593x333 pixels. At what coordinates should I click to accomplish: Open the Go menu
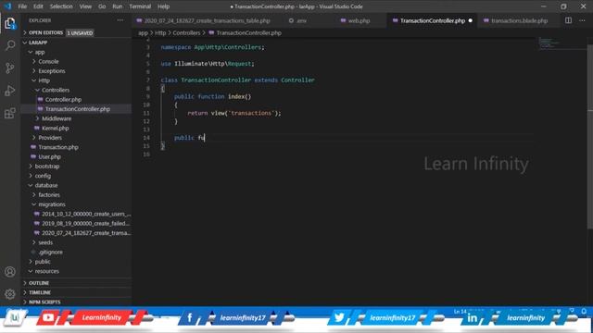[x=102, y=6]
